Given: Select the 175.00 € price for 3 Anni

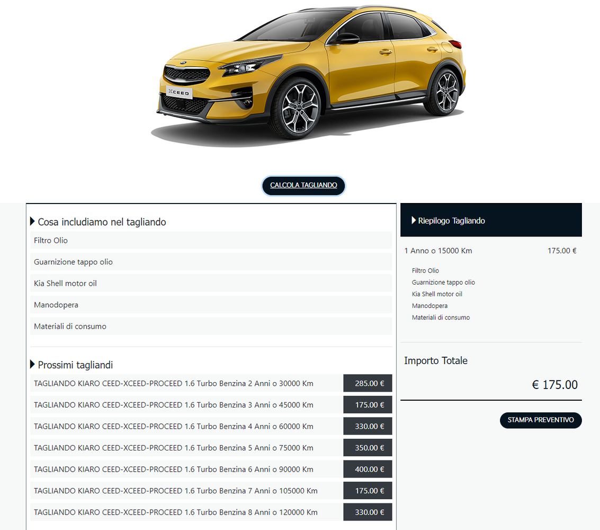Looking at the screenshot, I should pyautogui.click(x=368, y=404).
